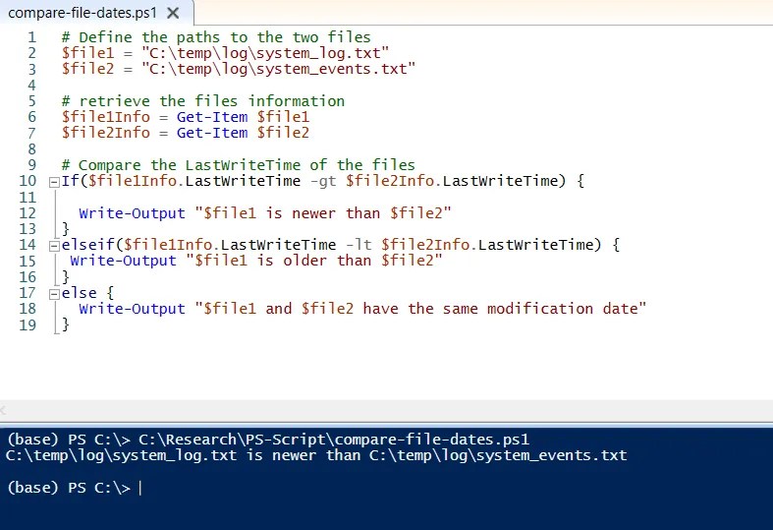Click Write-Output on line 15
The image size is (773, 530).
(123, 261)
